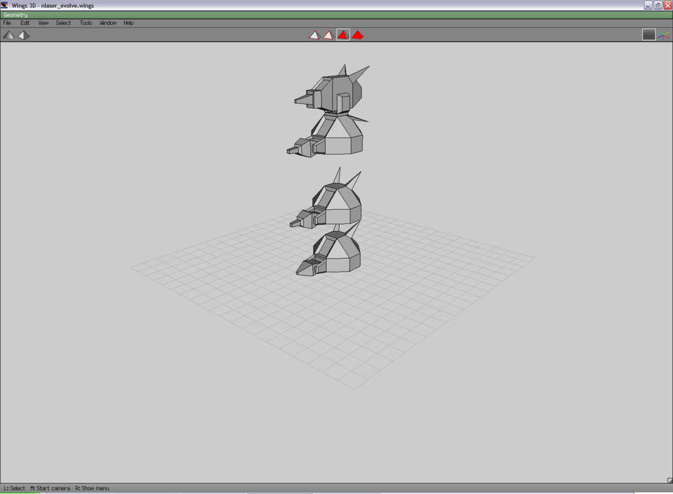Expand the Select menu

point(63,23)
